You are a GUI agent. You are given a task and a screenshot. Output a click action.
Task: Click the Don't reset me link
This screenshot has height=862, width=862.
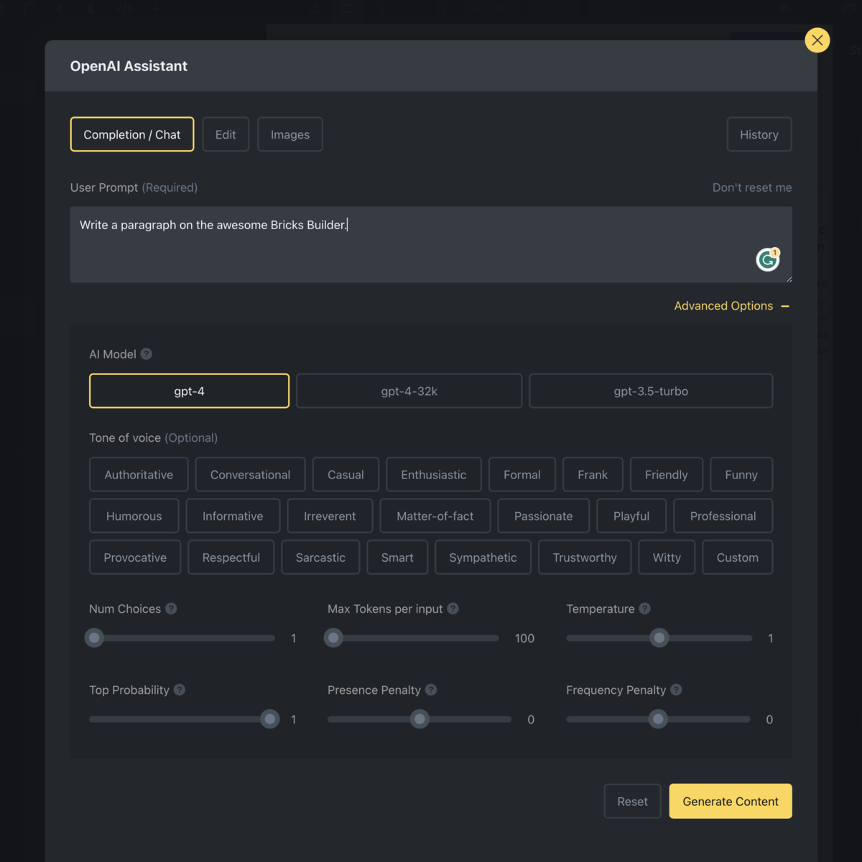[752, 187]
